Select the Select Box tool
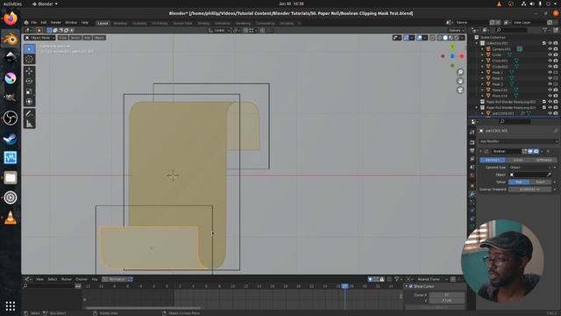Screen dimensions: 561x316 tap(29, 49)
